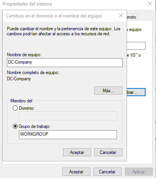The height and width of the screenshot is (178, 156).
Task: Click Aceptar in Propiedades del sistema
Action: [x=76, y=172]
